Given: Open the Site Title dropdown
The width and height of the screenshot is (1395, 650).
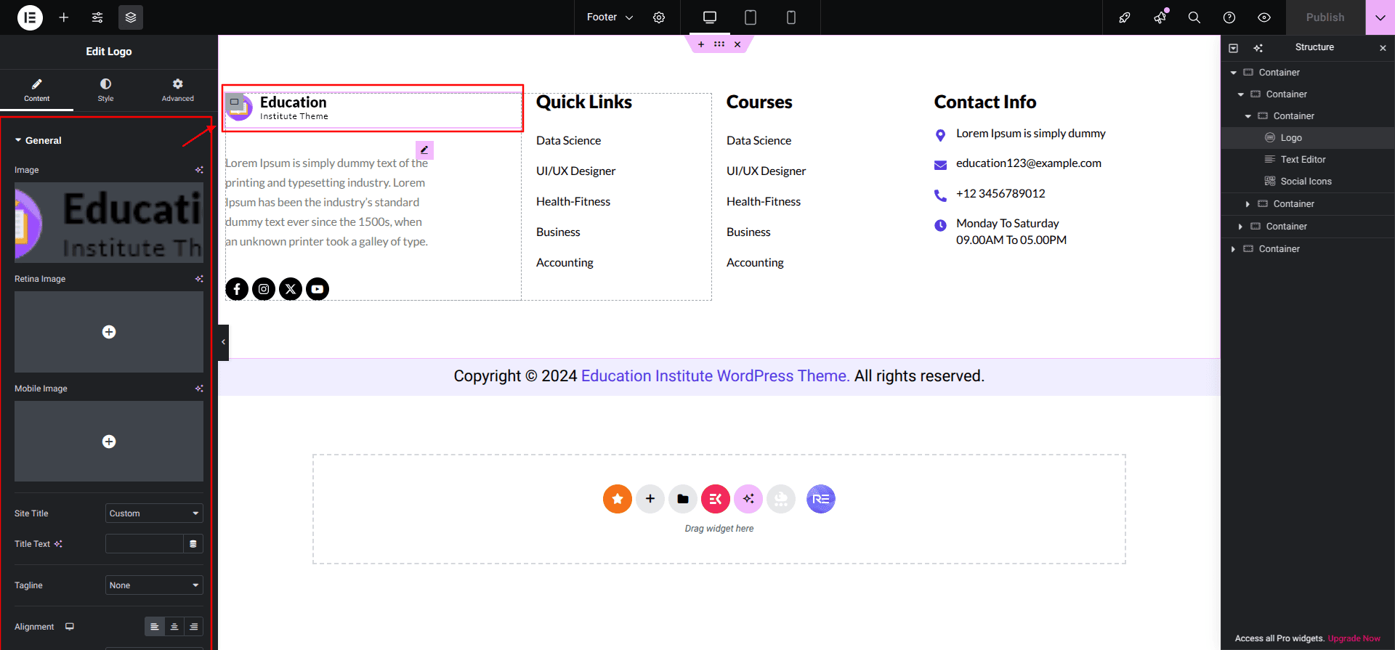Looking at the screenshot, I should [x=154, y=513].
